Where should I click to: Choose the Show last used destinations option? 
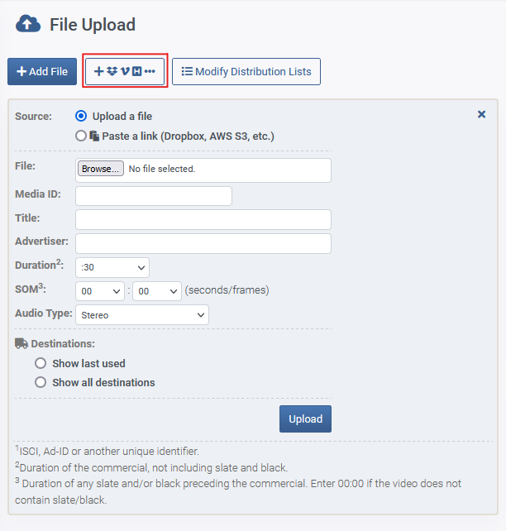click(x=41, y=363)
